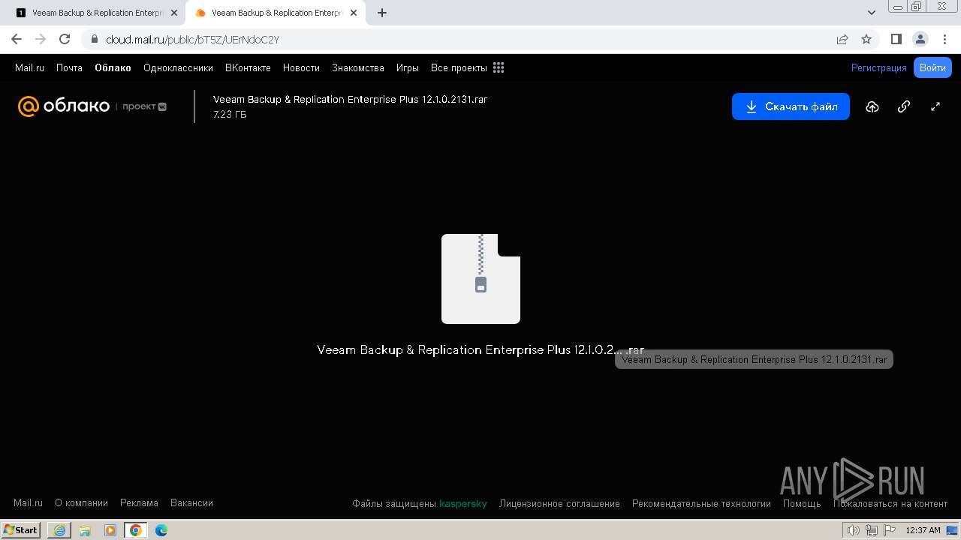Copy link with chain icon
961x540 pixels.
904,106
